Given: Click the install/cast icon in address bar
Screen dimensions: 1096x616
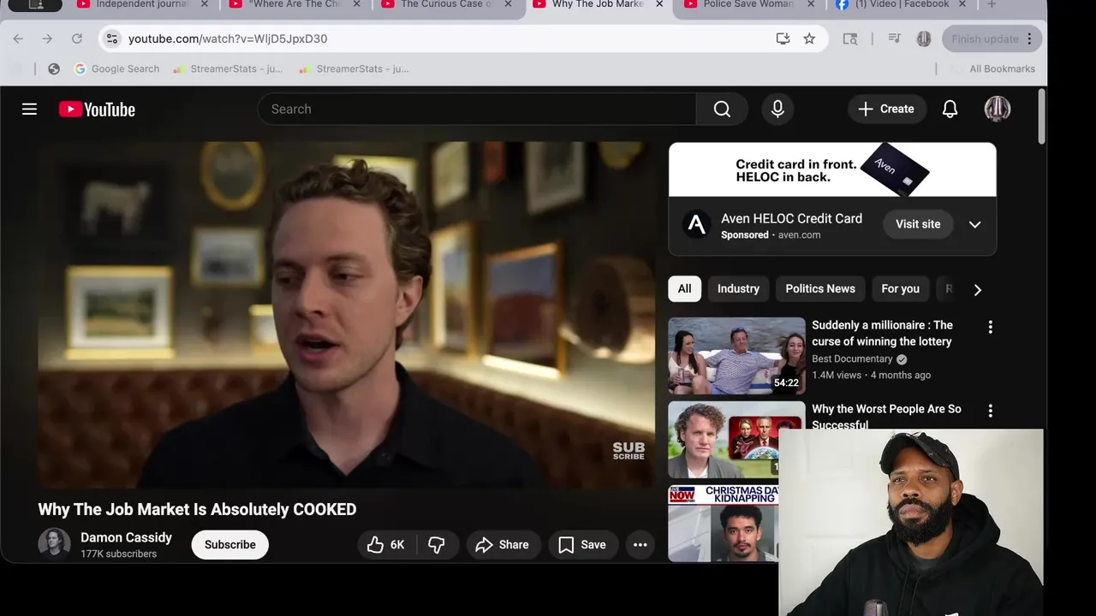Looking at the screenshot, I should pyautogui.click(x=783, y=38).
